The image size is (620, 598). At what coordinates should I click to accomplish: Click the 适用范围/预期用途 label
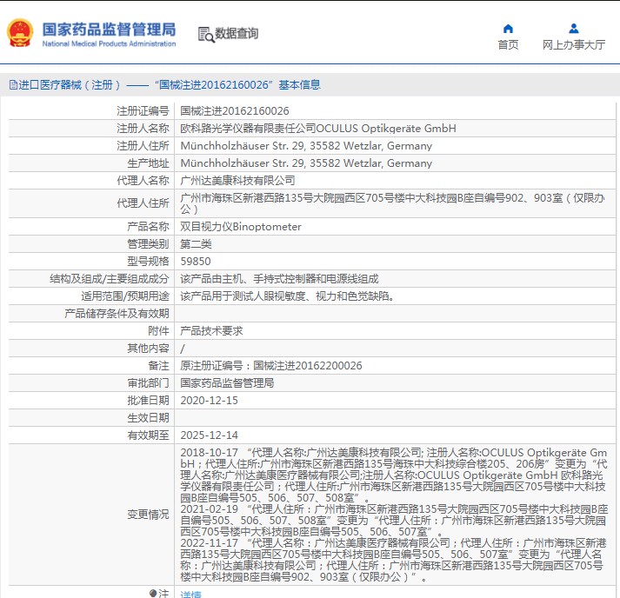(x=125, y=296)
